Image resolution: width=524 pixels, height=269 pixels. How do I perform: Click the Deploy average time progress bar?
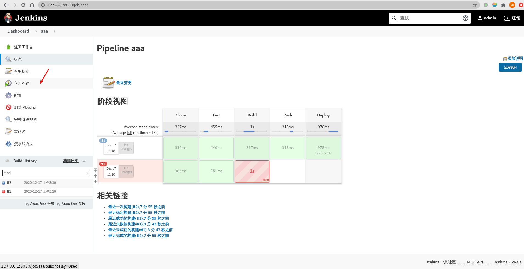323,131
